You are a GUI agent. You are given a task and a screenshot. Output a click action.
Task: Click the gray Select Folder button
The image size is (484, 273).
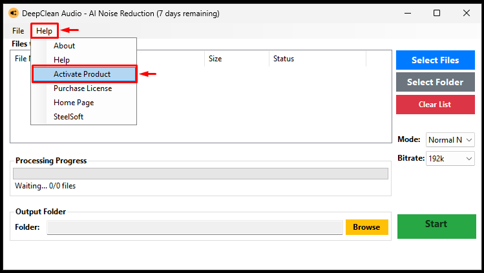pos(436,82)
